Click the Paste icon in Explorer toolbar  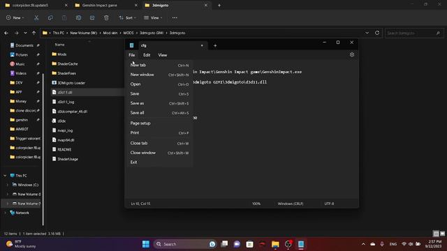click(64, 18)
